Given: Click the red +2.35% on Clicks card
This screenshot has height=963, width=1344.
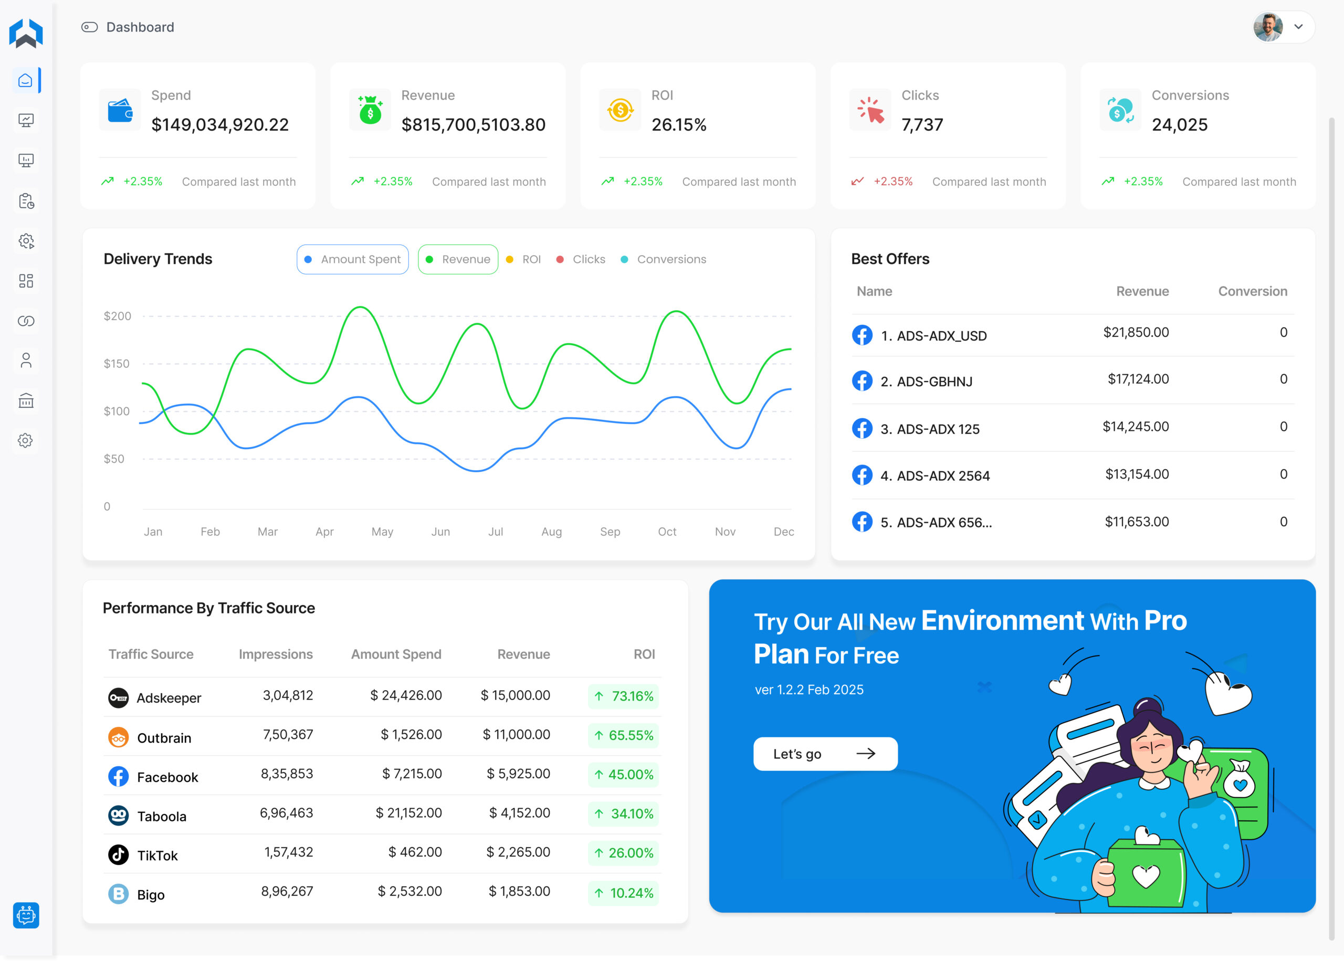Looking at the screenshot, I should pos(893,182).
